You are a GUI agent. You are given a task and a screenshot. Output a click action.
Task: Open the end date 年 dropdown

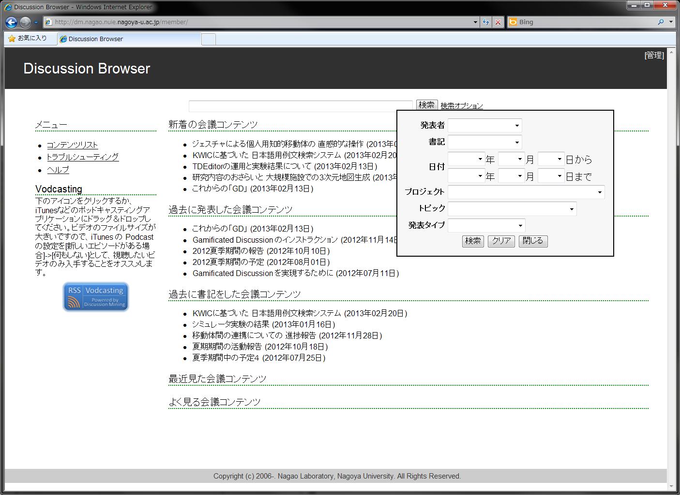coord(466,176)
